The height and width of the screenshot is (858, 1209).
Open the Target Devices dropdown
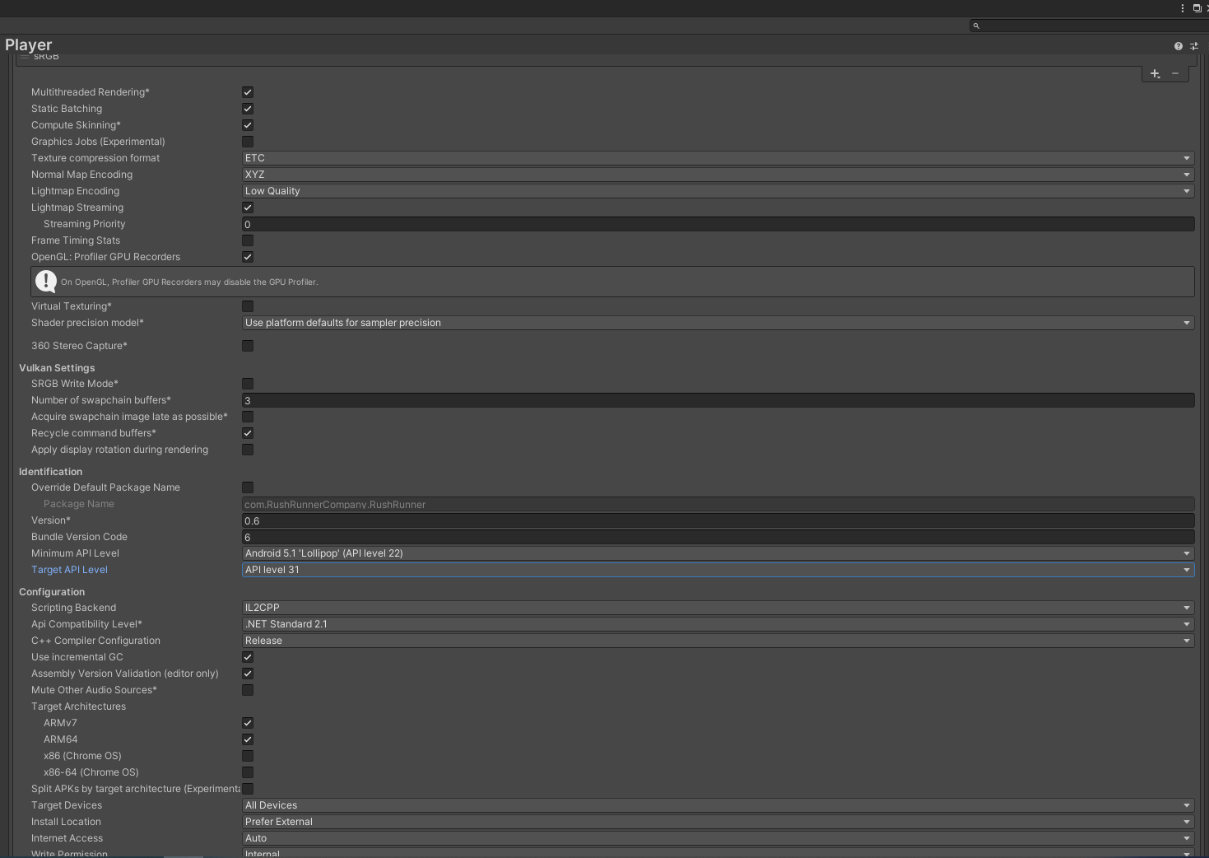[716, 804]
